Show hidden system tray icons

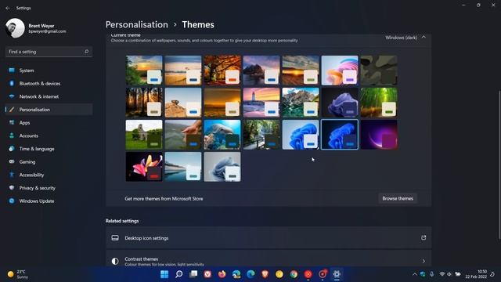[x=415, y=274]
